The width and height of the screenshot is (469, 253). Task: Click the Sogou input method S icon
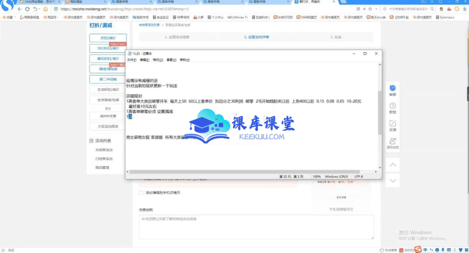(418, 249)
